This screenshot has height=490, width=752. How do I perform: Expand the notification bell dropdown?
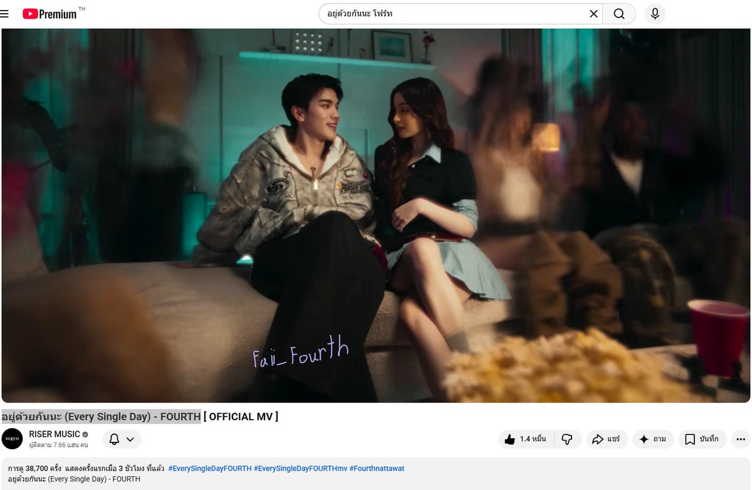coord(122,439)
